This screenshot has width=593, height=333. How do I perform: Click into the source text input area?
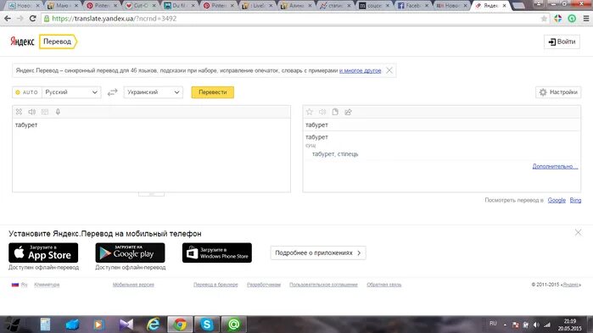point(151,155)
